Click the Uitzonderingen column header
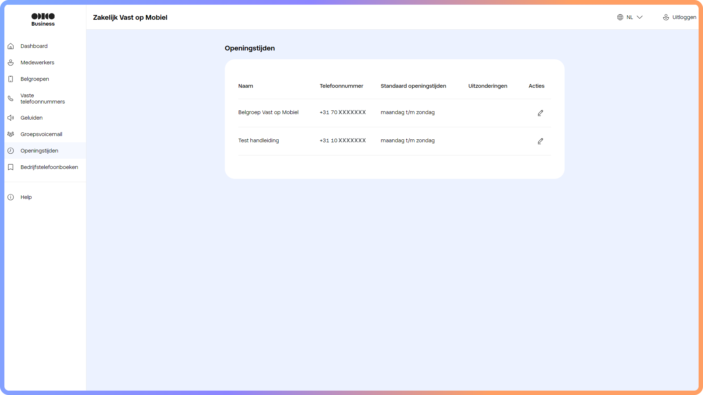 pos(487,86)
